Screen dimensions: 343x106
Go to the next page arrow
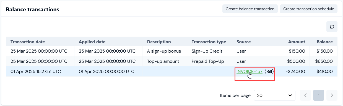click(332, 95)
